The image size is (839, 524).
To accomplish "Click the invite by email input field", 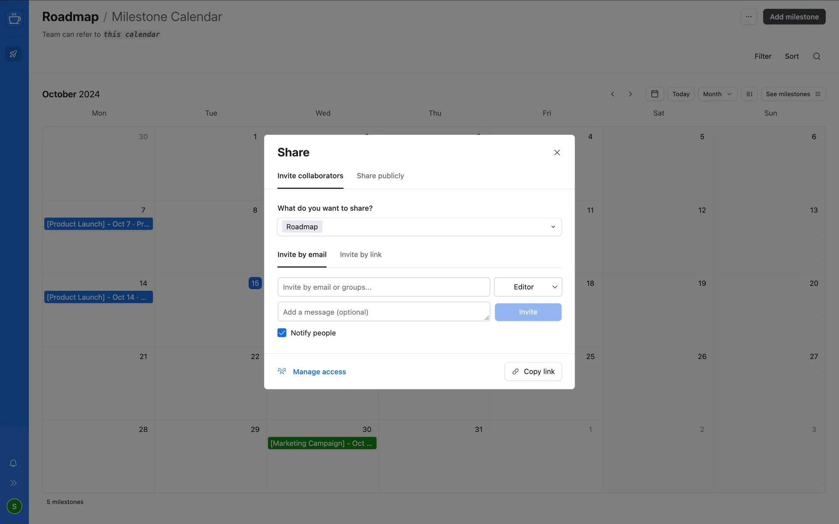I will point(383,287).
